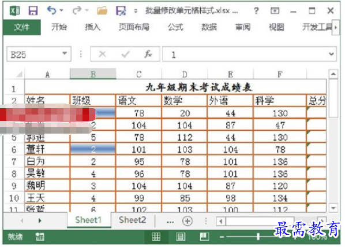Open Ribbon Display Options icon
Screen dimensions: 345x247
click(x=275, y=10)
